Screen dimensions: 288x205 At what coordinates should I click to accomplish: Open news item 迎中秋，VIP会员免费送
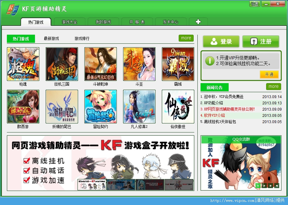224,97
